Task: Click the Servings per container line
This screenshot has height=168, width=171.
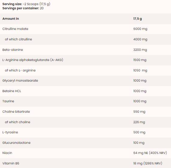Action: click(x=23, y=8)
